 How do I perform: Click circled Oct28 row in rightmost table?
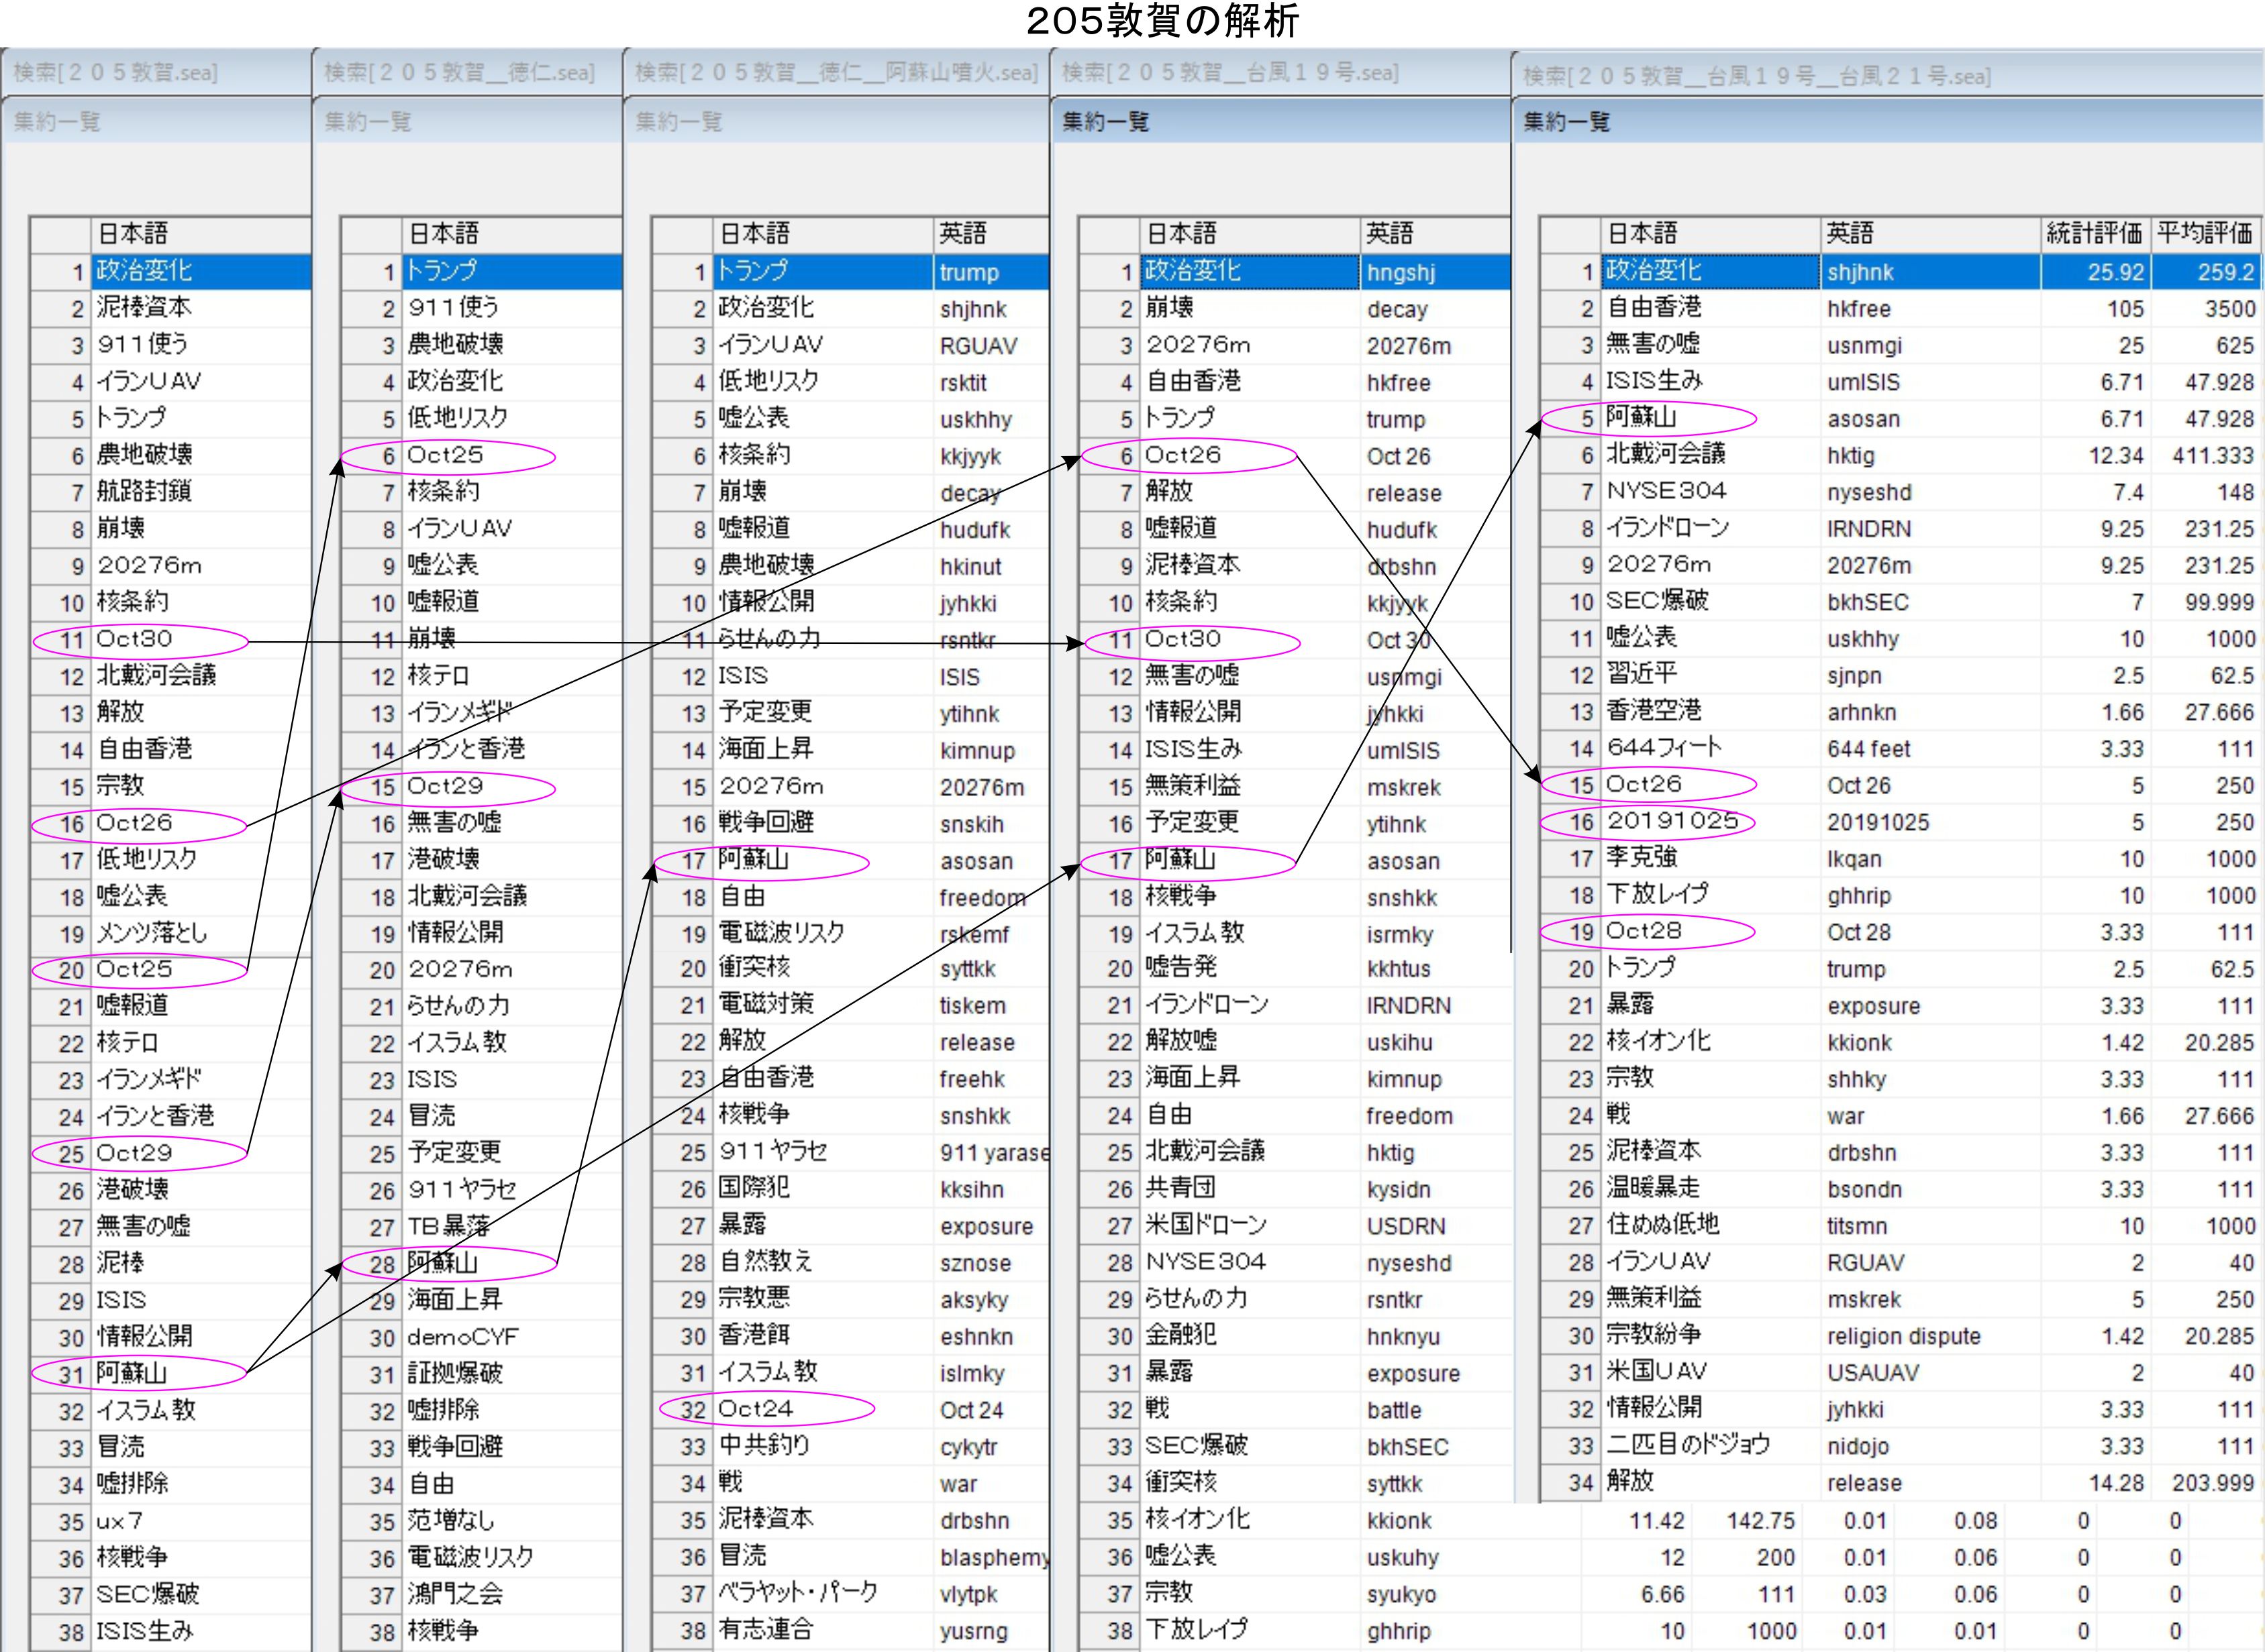click(x=1644, y=932)
